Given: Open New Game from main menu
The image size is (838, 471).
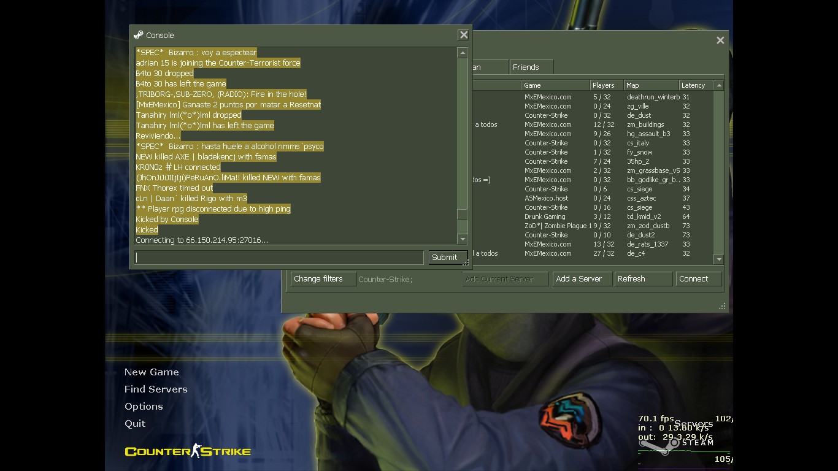Looking at the screenshot, I should (152, 372).
